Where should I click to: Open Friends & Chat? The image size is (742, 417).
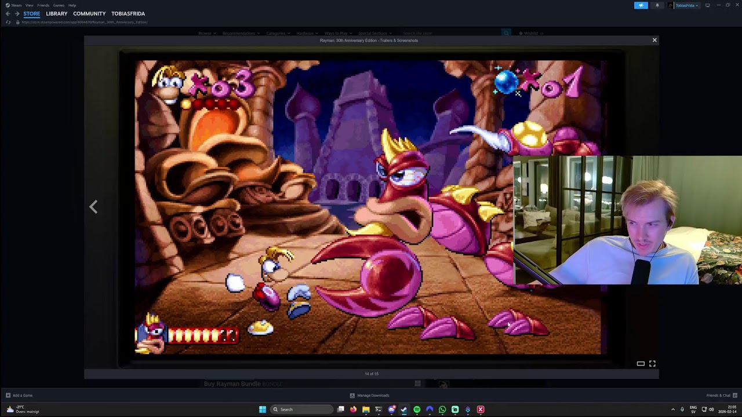pyautogui.click(x=722, y=396)
